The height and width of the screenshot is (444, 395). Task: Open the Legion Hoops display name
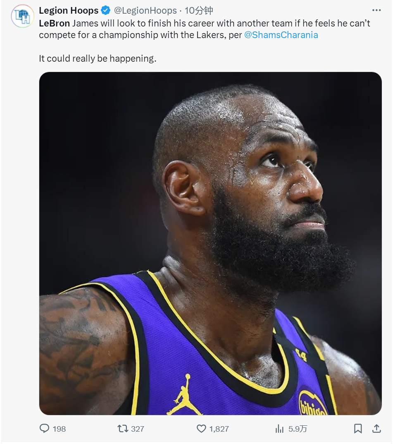69,10
